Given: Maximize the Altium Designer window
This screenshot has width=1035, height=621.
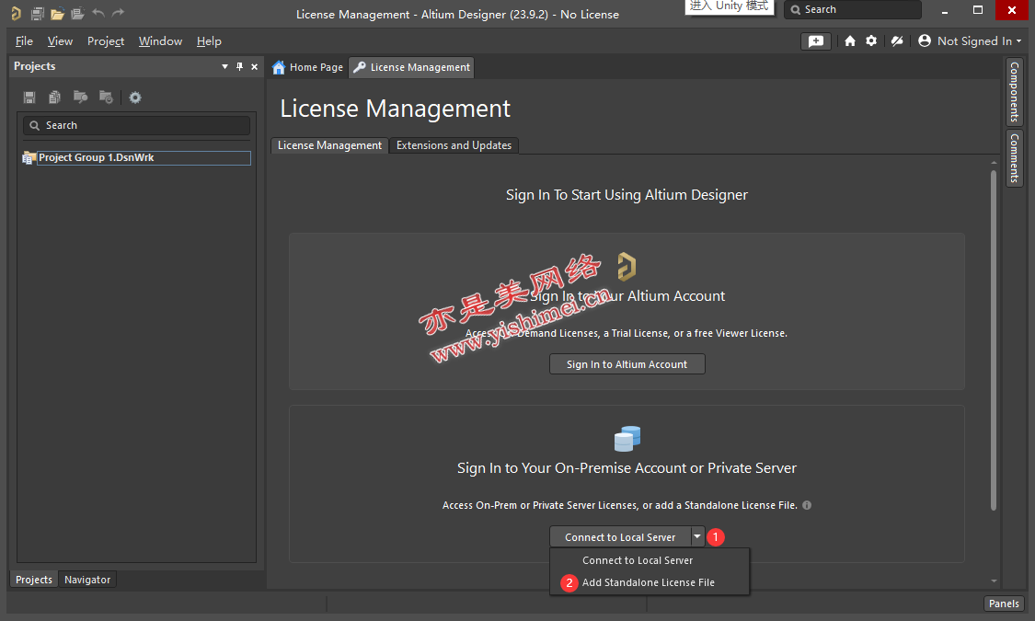Looking at the screenshot, I should coord(978,10).
